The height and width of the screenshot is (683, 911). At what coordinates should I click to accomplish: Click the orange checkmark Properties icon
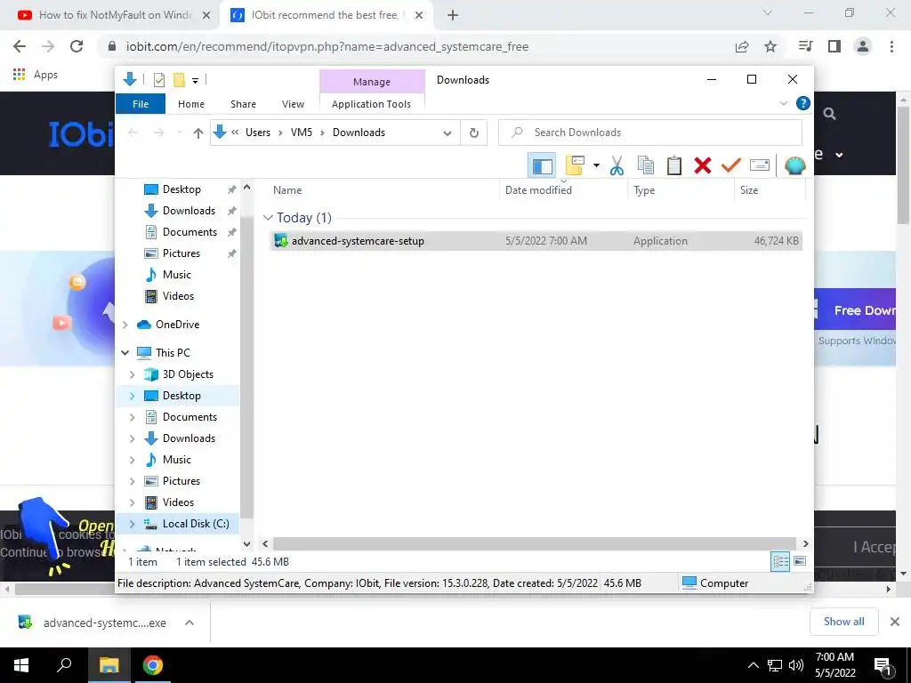click(731, 165)
